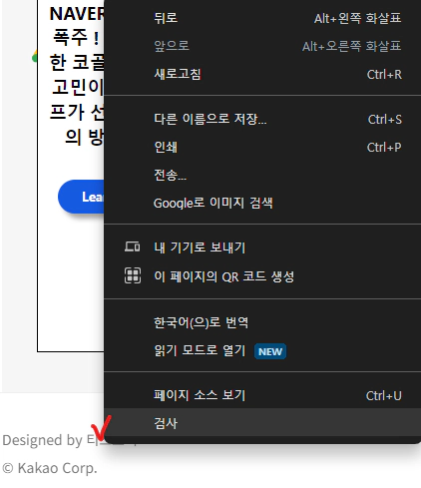Image resolution: width=421 pixels, height=488 pixels.
Task: Click 검사 (Inspect) in the context menu
Action: pos(262,423)
